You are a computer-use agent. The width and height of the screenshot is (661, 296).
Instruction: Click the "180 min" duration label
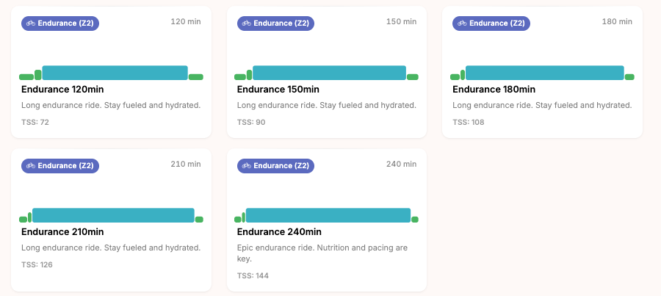click(617, 21)
